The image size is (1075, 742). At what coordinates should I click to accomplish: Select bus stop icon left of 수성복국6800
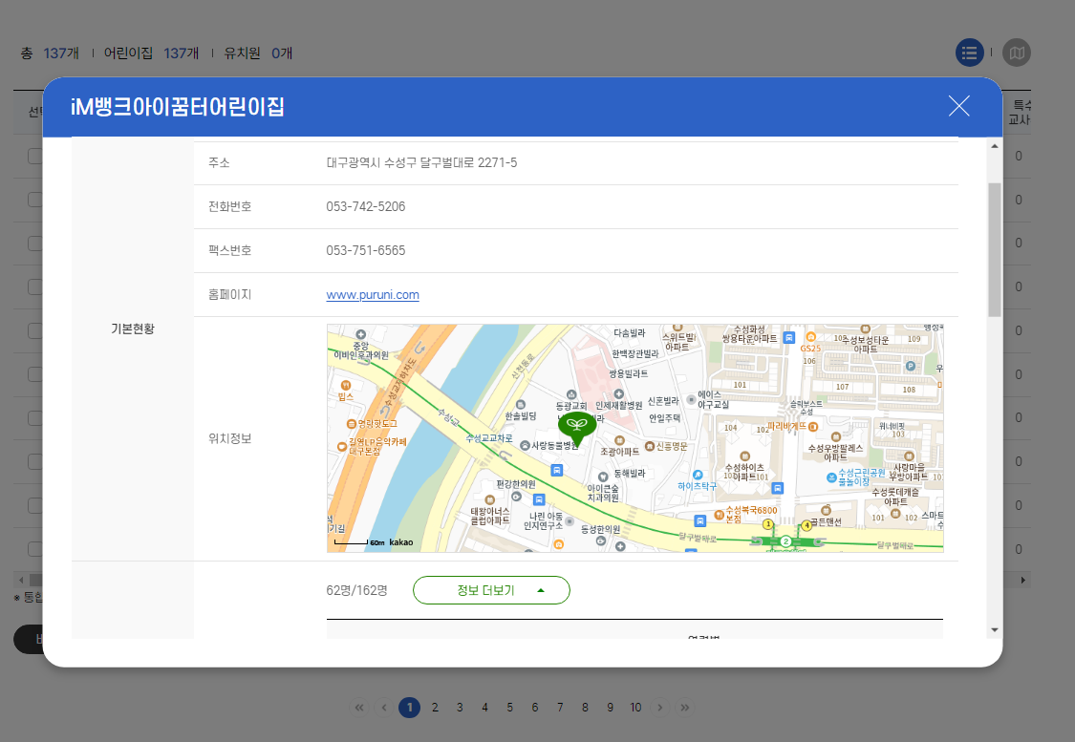pyautogui.click(x=699, y=520)
